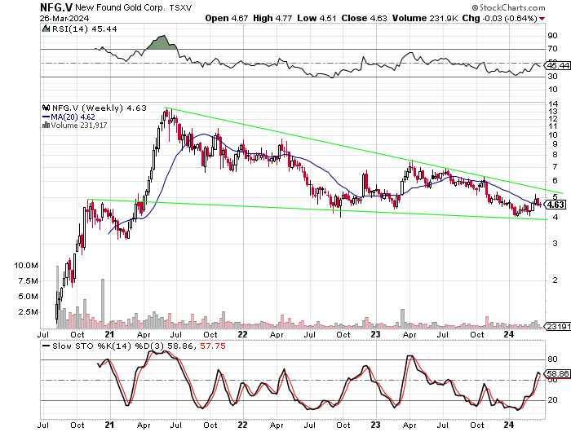This screenshot has height=432, width=571.
Task: Click the 70 overbought level label on the RSI axis
Action: (x=552, y=48)
